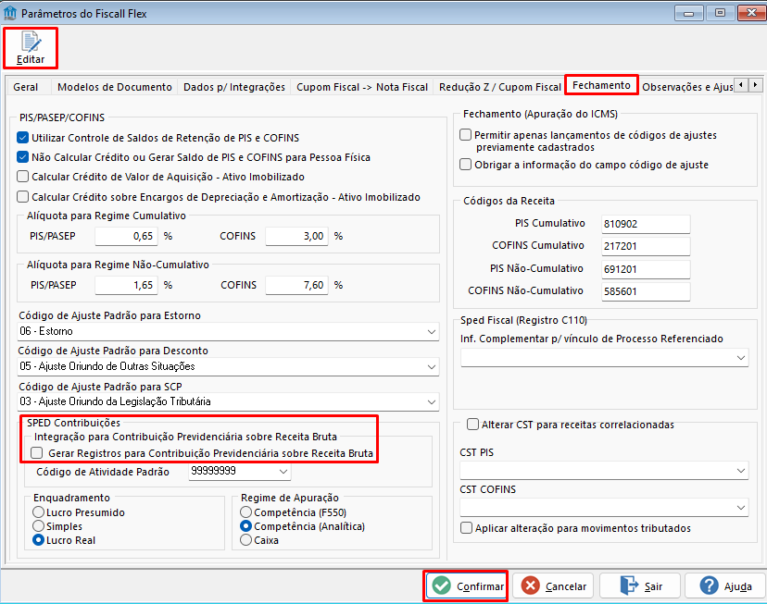Click COFINS cumulativo field 3,00

pos(296,236)
